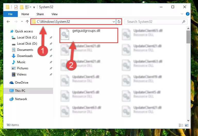Open Pictures in the sidebar
The width and height of the screenshot is (198, 136).
[23, 68]
